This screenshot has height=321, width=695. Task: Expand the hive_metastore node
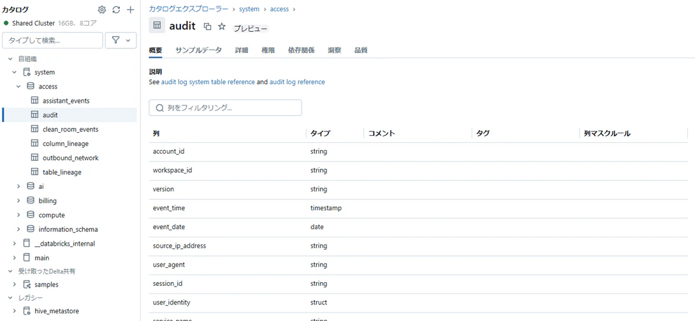click(15, 311)
